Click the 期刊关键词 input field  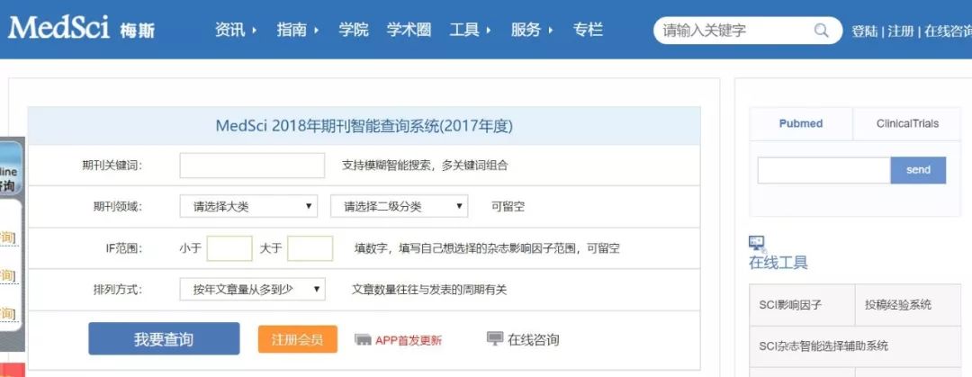252,166
